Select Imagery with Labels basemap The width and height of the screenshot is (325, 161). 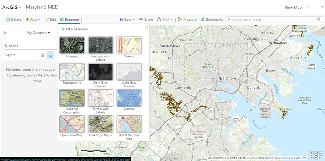pyautogui.click(x=100, y=45)
